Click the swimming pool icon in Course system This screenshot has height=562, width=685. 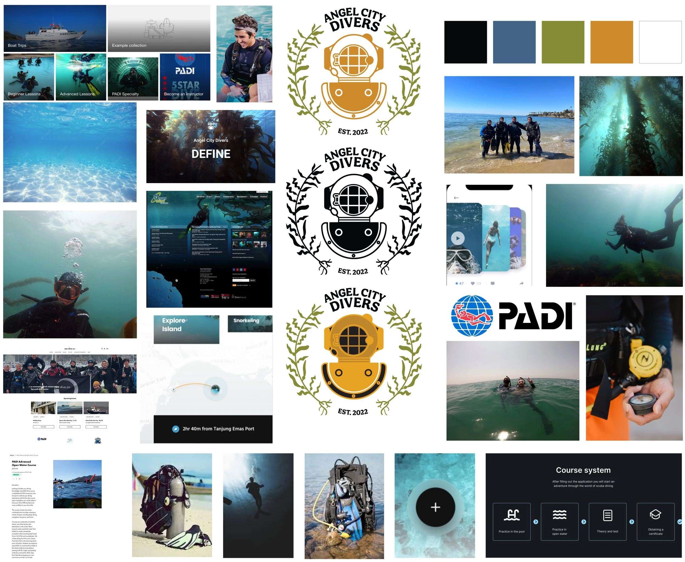511,515
